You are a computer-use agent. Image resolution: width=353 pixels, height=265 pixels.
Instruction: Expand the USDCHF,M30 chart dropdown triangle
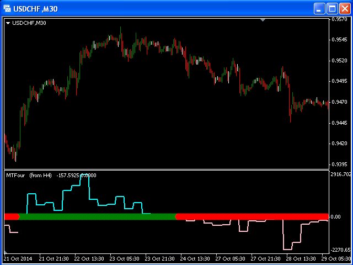point(8,23)
